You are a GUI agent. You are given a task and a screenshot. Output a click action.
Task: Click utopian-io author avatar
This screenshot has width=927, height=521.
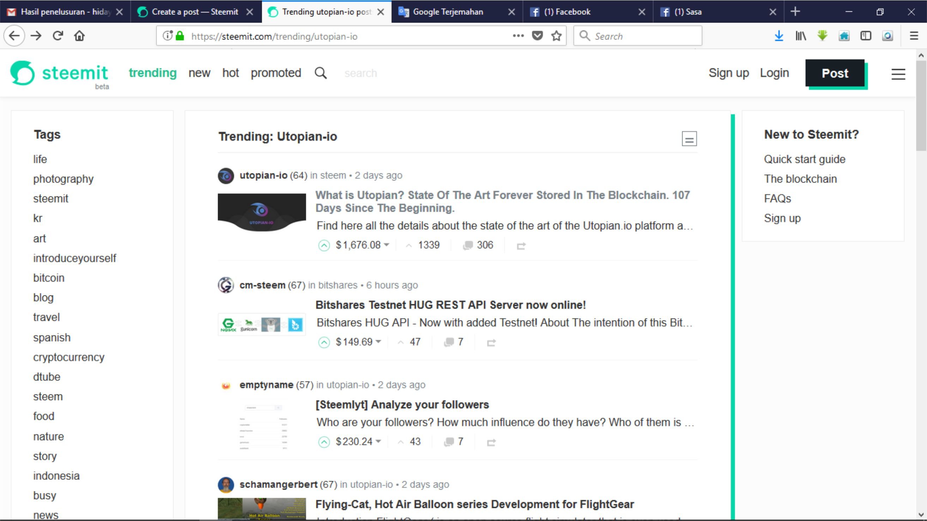click(226, 176)
